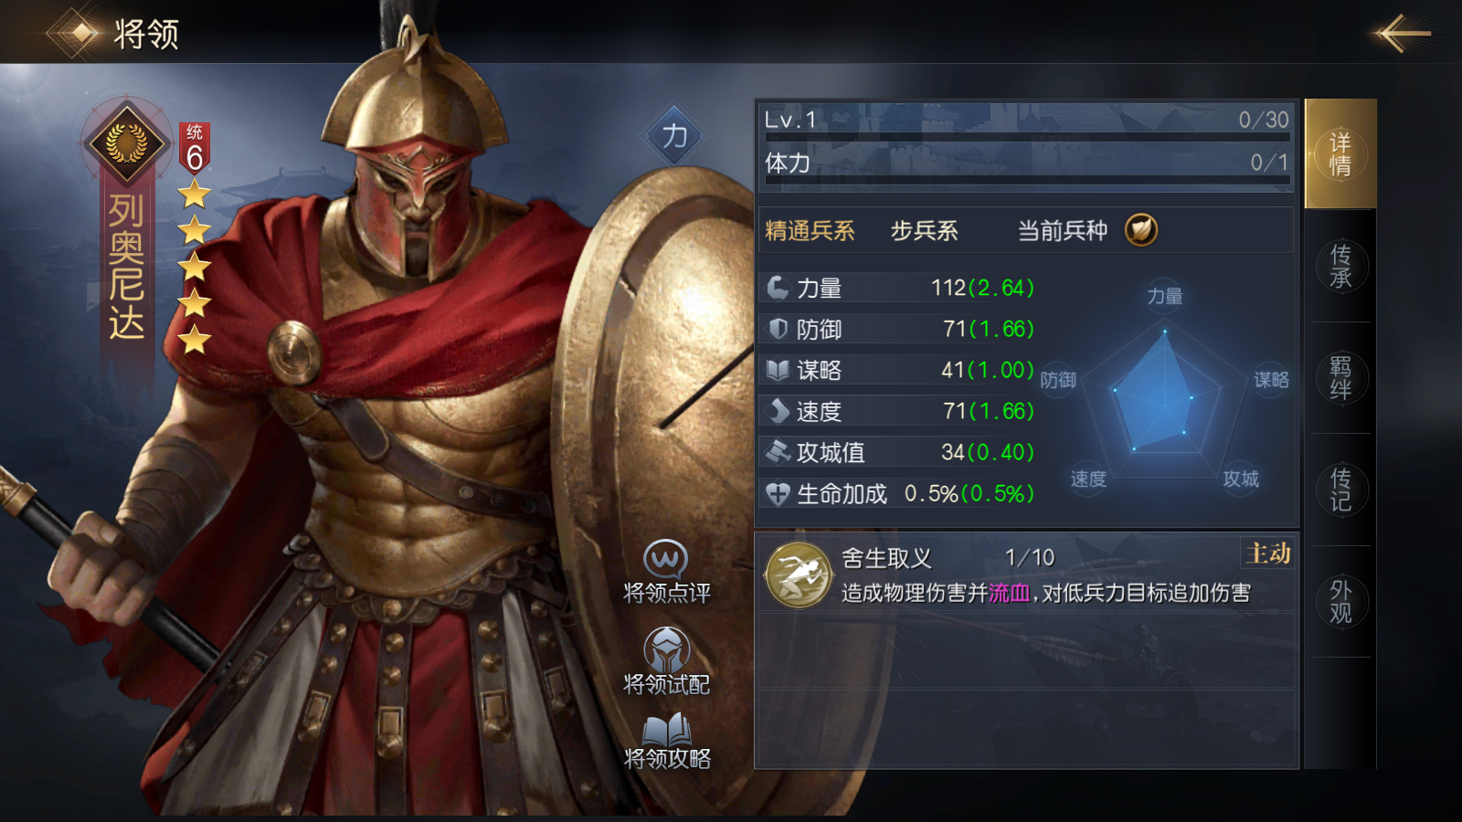Switch to the 传承 tab
Viewport: 1462px width, 822px height.
1340,266
